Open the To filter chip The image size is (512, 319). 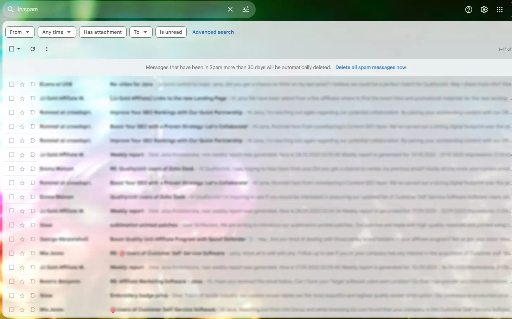coord(141,32)
